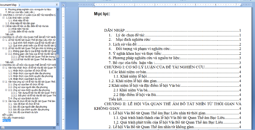This screenshot has width=255, height=130.
Task: Click the first line indent ruler marker
Action: tap(94, 3)
